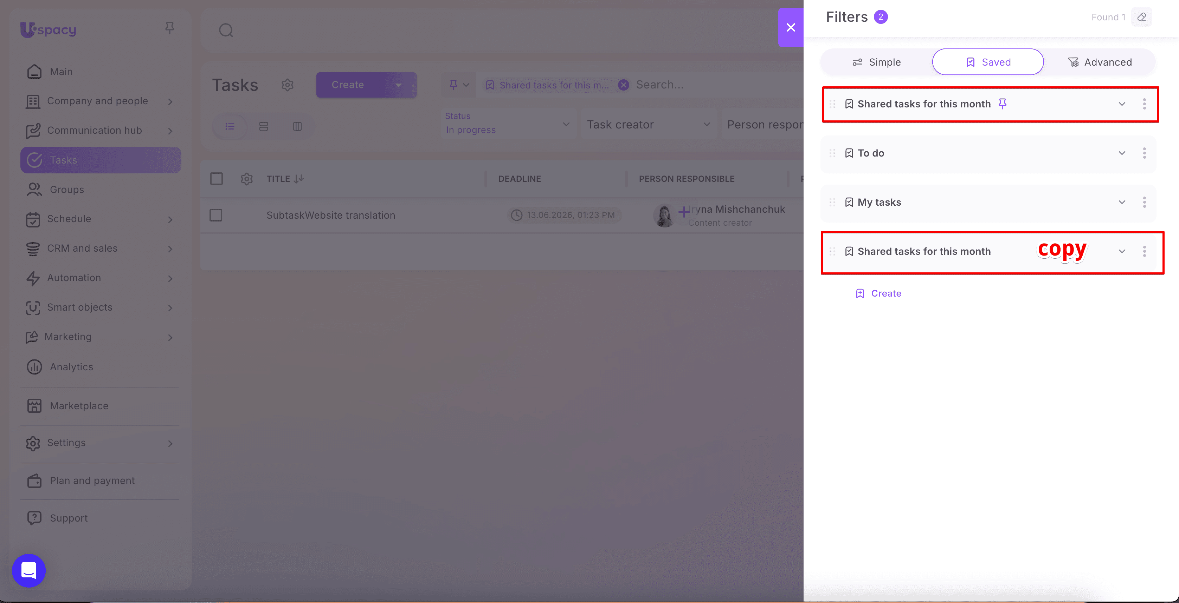The image size is (1179, 603).
Task: Open the Task creator dropdown
Action: point(649,124)
